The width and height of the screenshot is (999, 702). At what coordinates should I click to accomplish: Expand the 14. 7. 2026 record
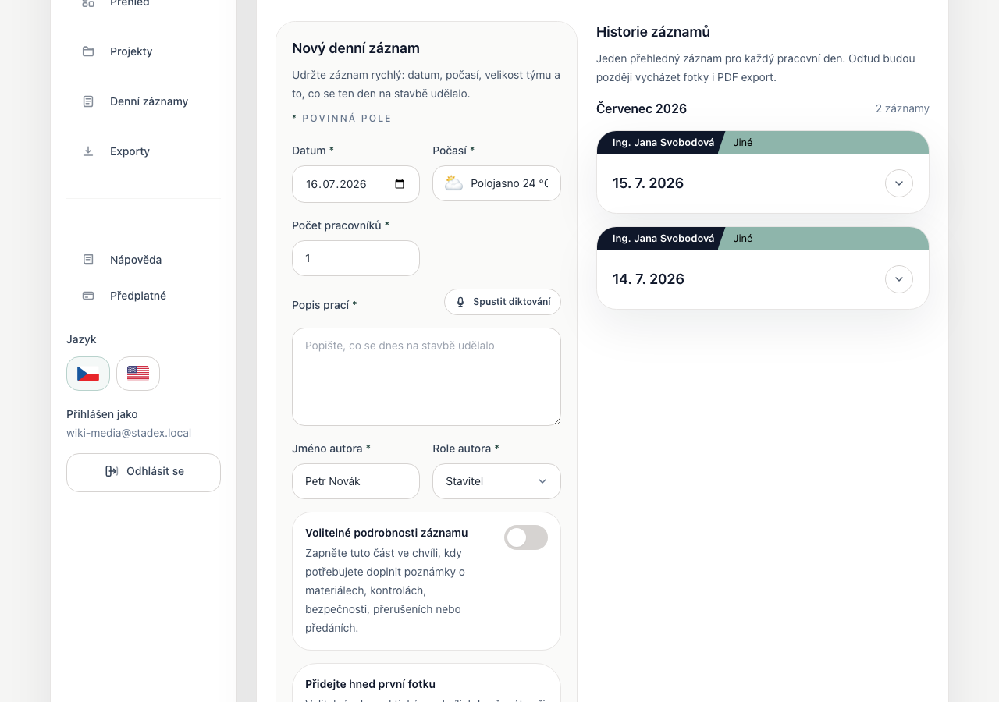pyautogui.click(x=899, y=279)
